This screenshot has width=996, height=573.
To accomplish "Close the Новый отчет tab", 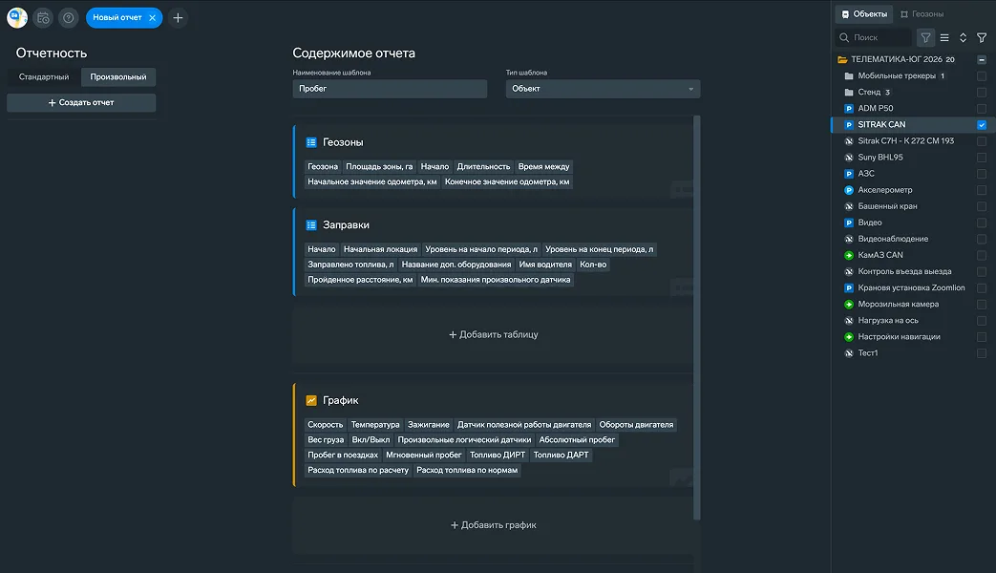I will tap(153, 18).
